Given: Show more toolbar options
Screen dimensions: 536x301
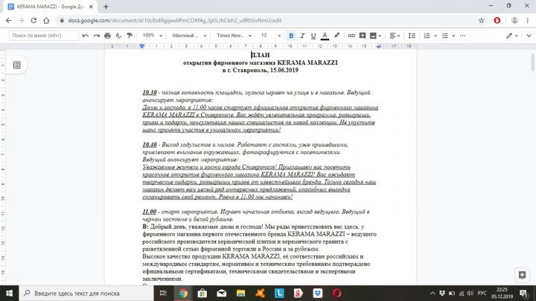Looking at the screenshot, I should 462,36.
